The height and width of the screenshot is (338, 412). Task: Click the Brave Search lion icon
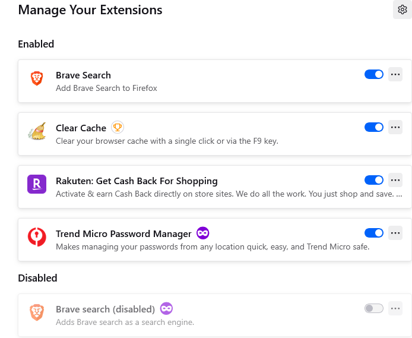pos(37,78)
